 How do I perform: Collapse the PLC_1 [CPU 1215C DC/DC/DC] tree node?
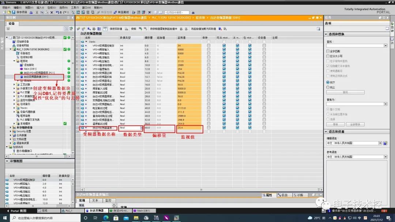[11, 49]
